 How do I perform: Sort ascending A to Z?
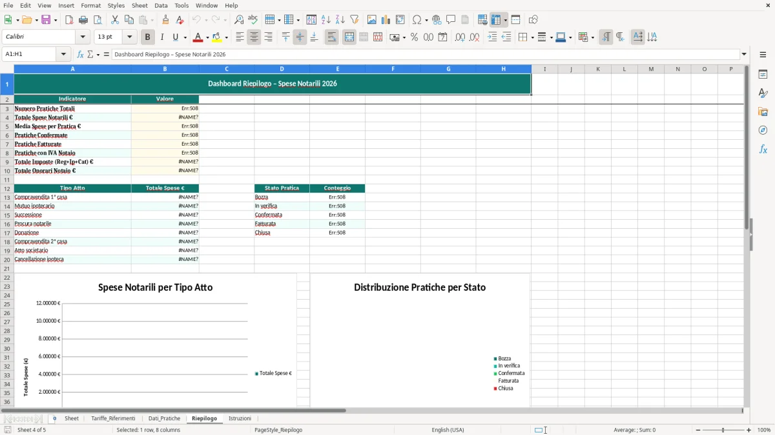tap(325, 20)
